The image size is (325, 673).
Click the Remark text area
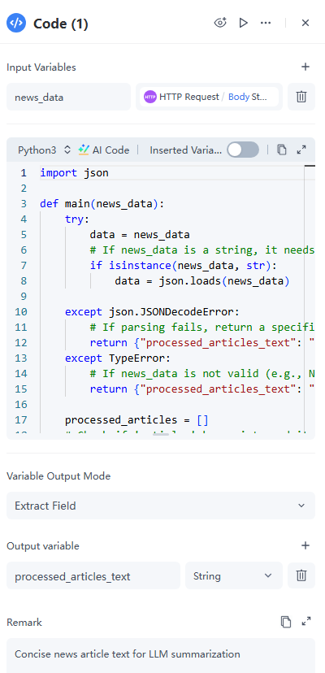coord(161,655)
